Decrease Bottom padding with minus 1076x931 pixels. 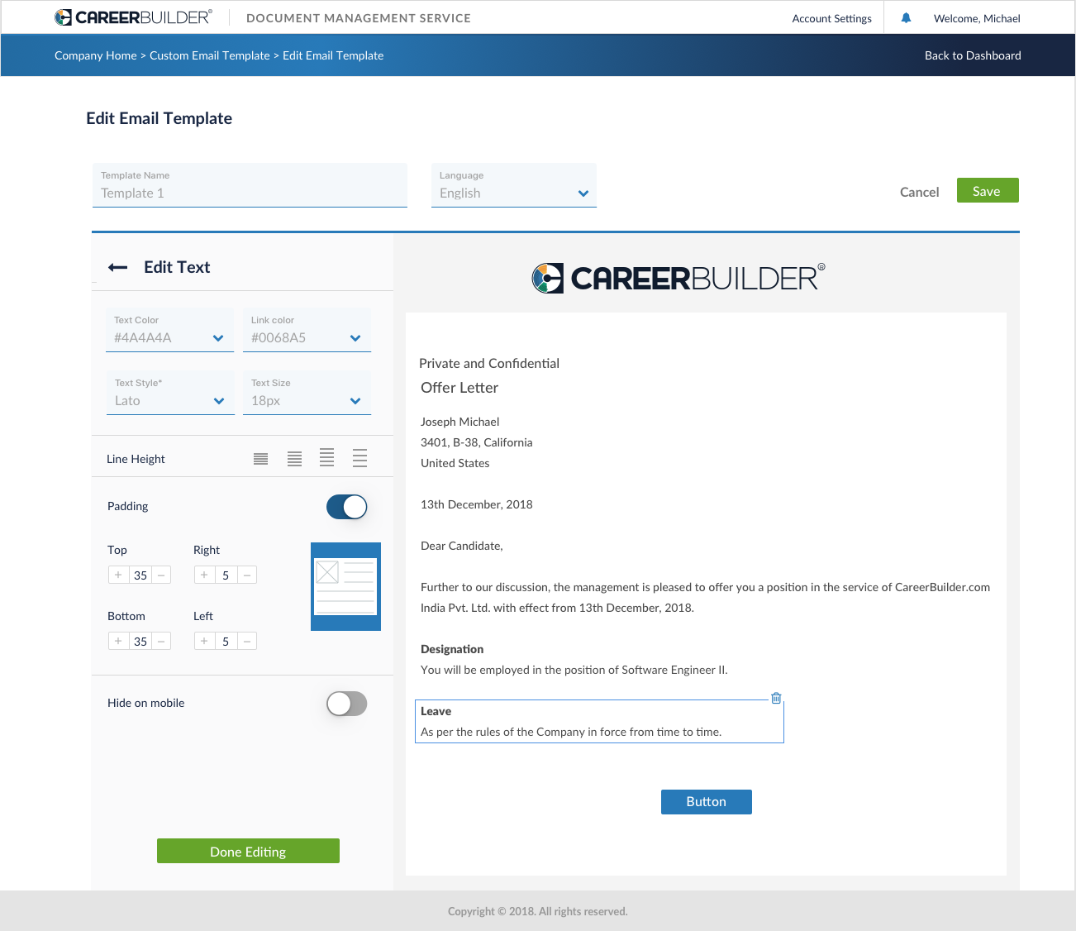(x=161, y=641)
